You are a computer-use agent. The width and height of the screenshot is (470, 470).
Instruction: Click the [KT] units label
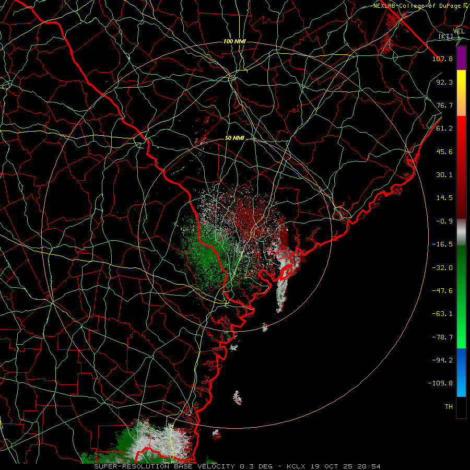coord(446,37)
